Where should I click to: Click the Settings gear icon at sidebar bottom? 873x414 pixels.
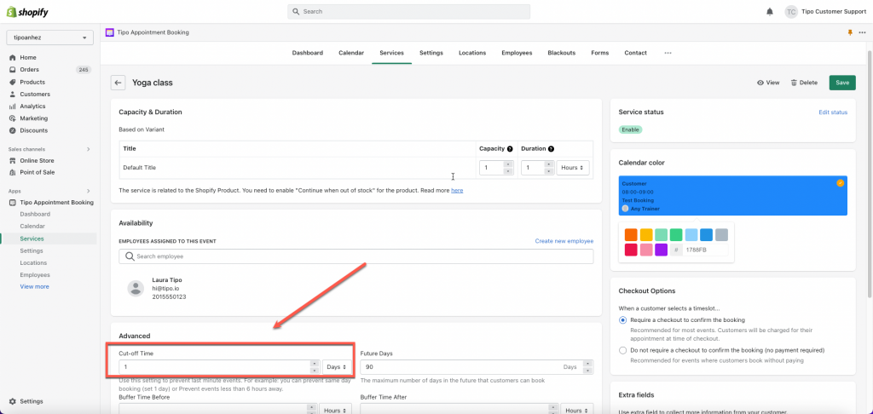coord(12,401)
